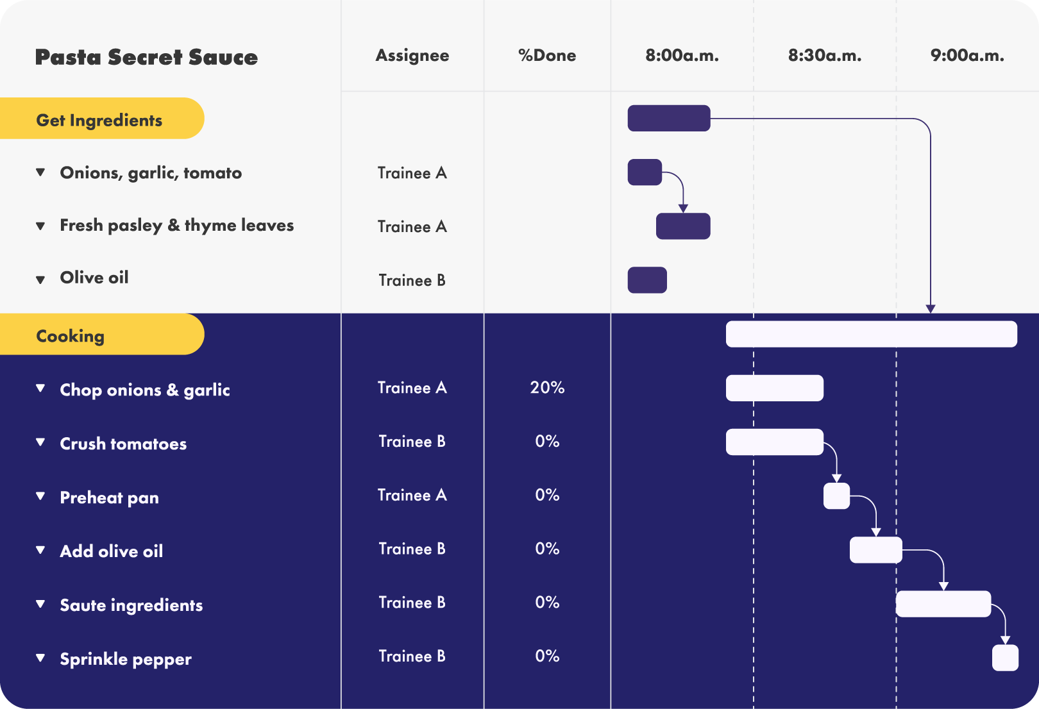Screen dimensions: 1039x709
Task: Select the 9:00a.m. time header
Action: pyautogui.click(x=967, y=56)
